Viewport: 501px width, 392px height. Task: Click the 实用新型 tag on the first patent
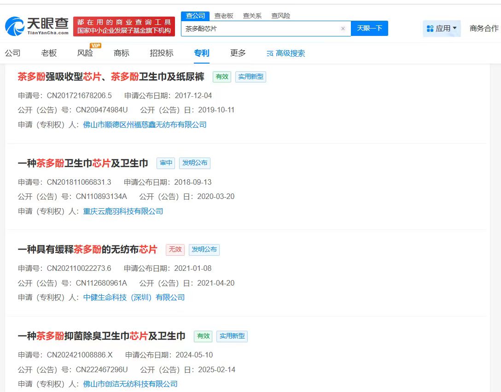[x=251, y=77]
